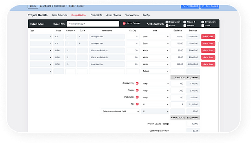Viewport: 251px width, 143px height.
Task: Open Unit dropdown for Lounge Chair suffix B
Action: (155, 43)
